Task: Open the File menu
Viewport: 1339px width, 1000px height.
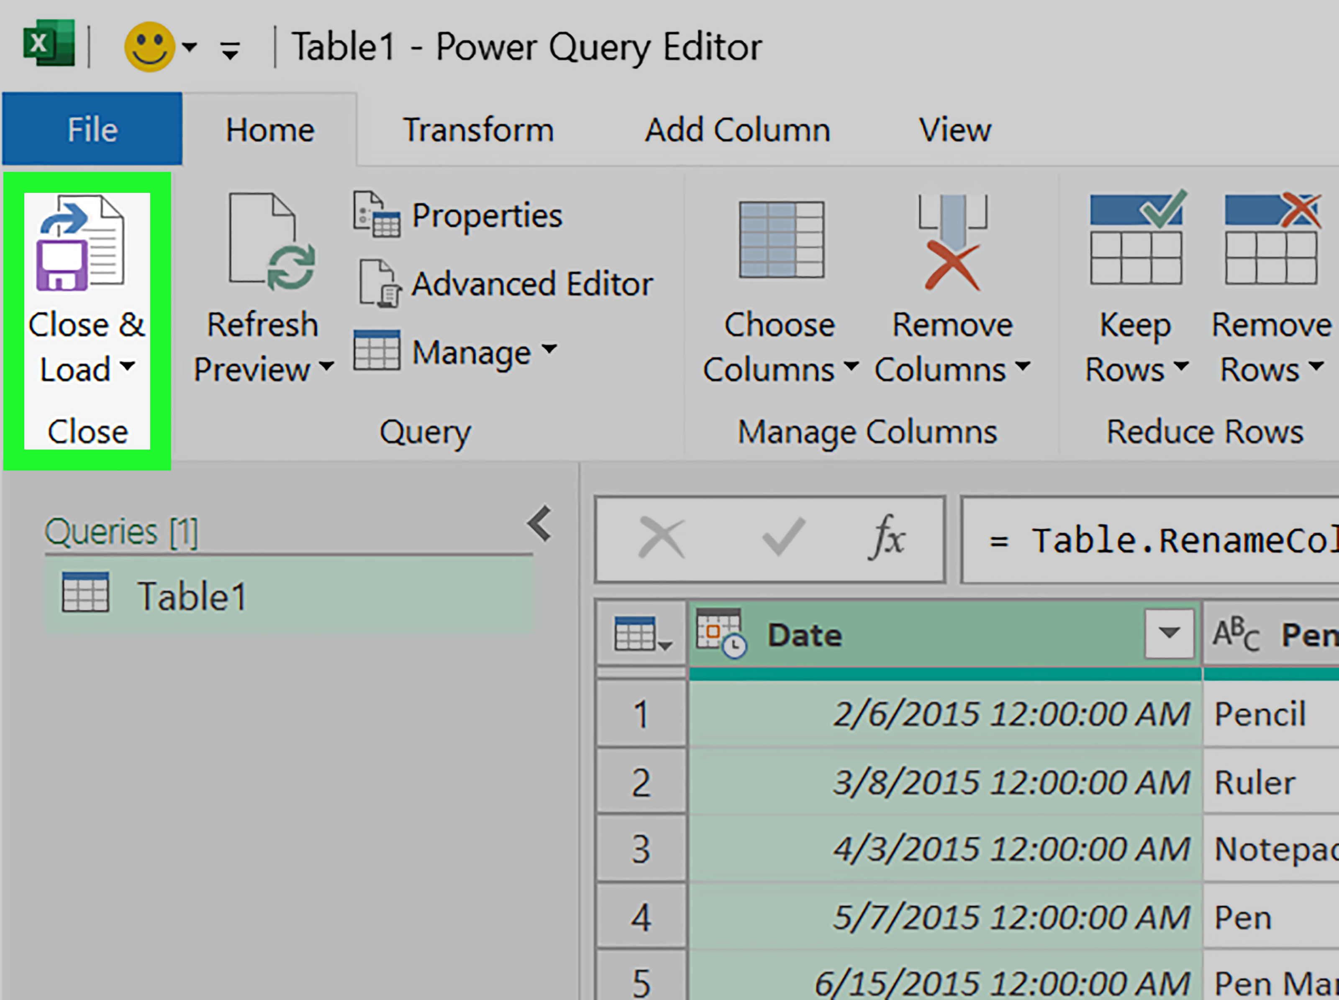Action: [x=92, y=130]
